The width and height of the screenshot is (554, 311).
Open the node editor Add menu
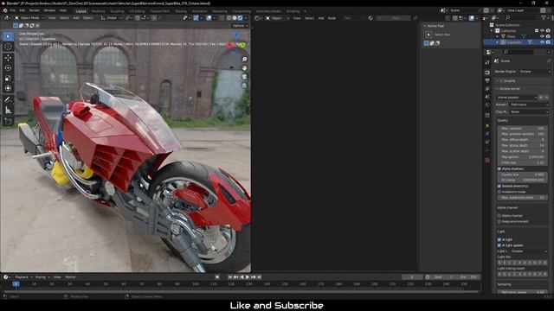[321, 18]
